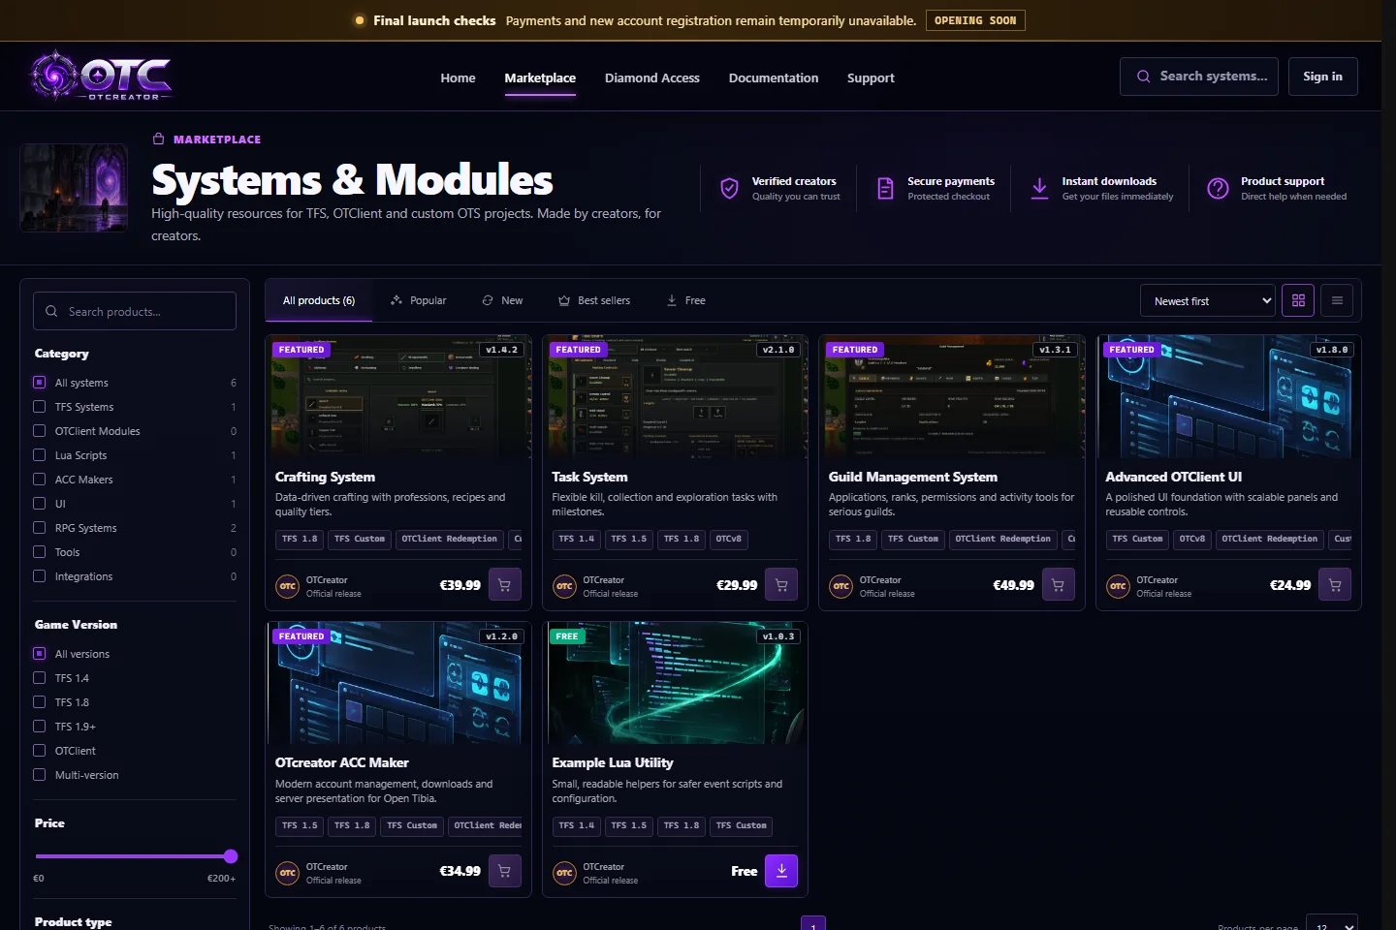Open the Support page
The height and width of the screenshot is (930, 1396).
click(x=871, y=77)
